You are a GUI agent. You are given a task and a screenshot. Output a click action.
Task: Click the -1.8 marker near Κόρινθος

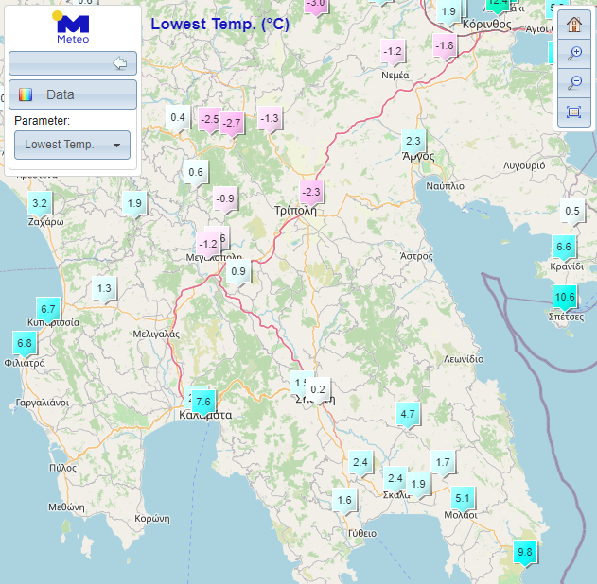click(x=445, y=47)
